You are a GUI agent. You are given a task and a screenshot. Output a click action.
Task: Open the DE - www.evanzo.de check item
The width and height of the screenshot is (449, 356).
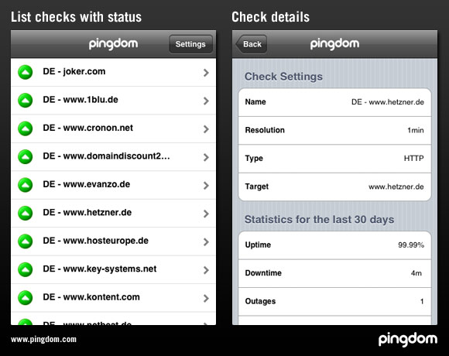pyautogui.click(x=113, y=185)
